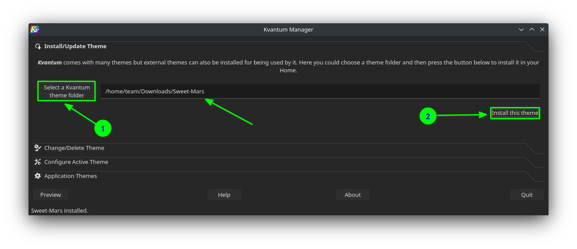This screenshot has width=577, height=249.
Task: Close the Kvantum Manager window
Action: point(542,29)
